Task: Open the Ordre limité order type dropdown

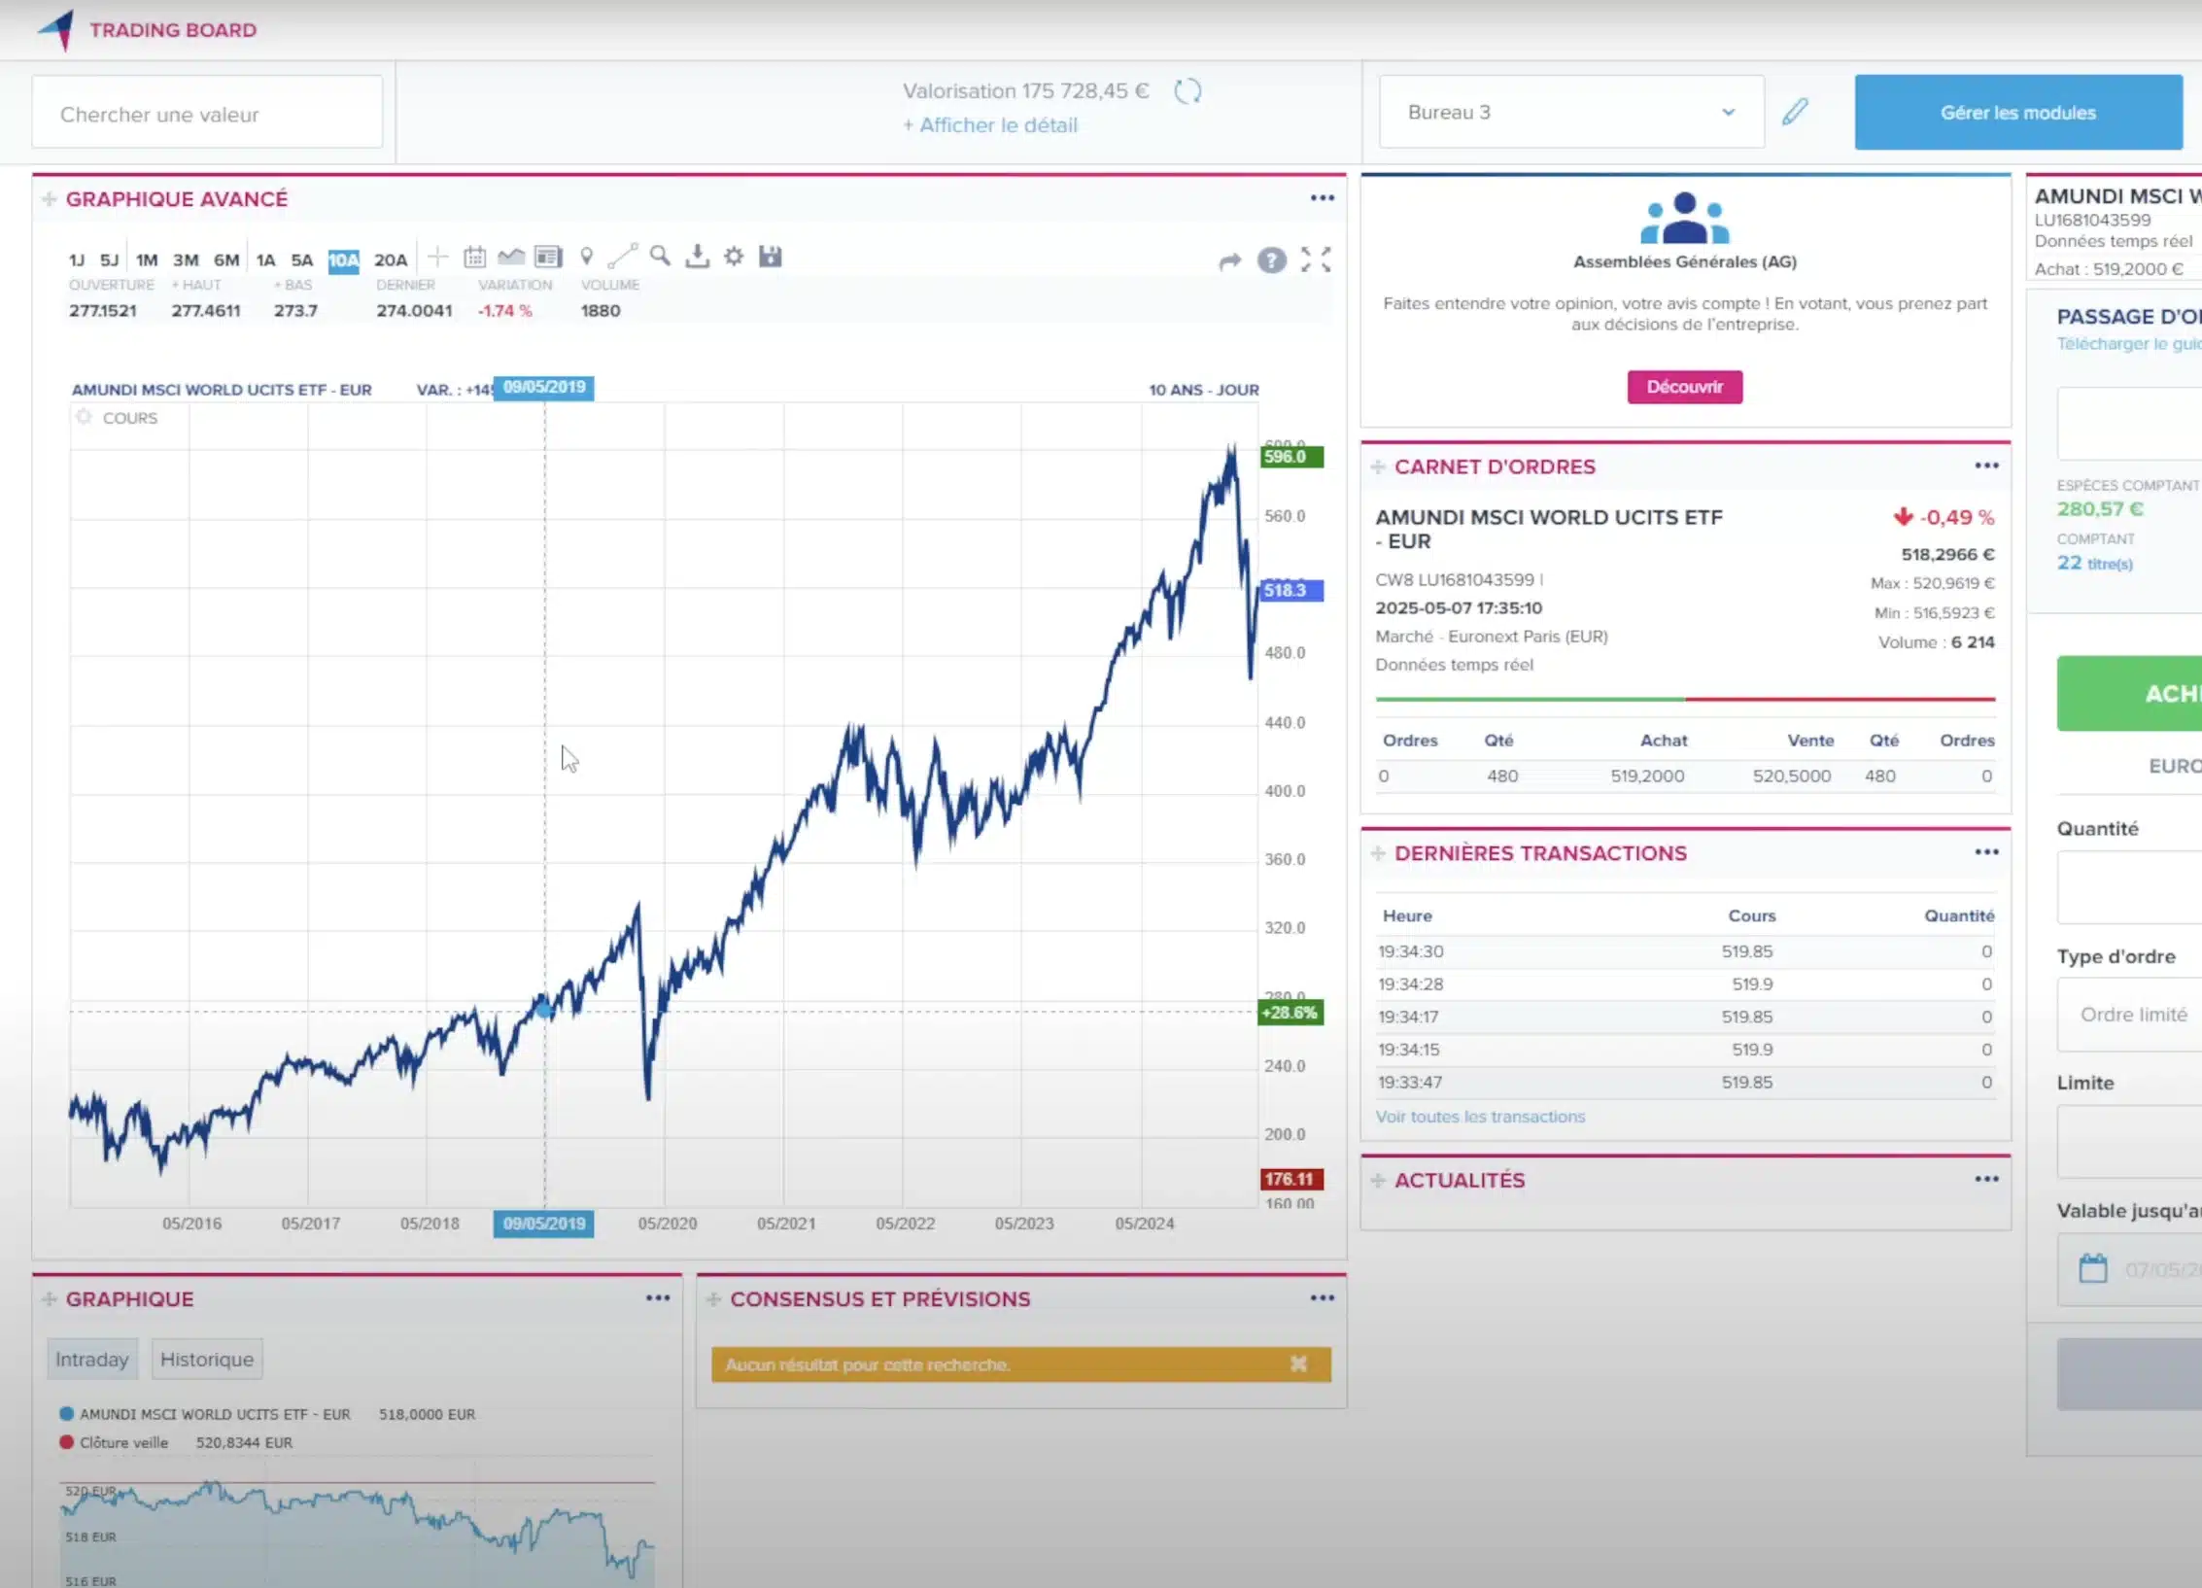Action: point(2129,1015)
